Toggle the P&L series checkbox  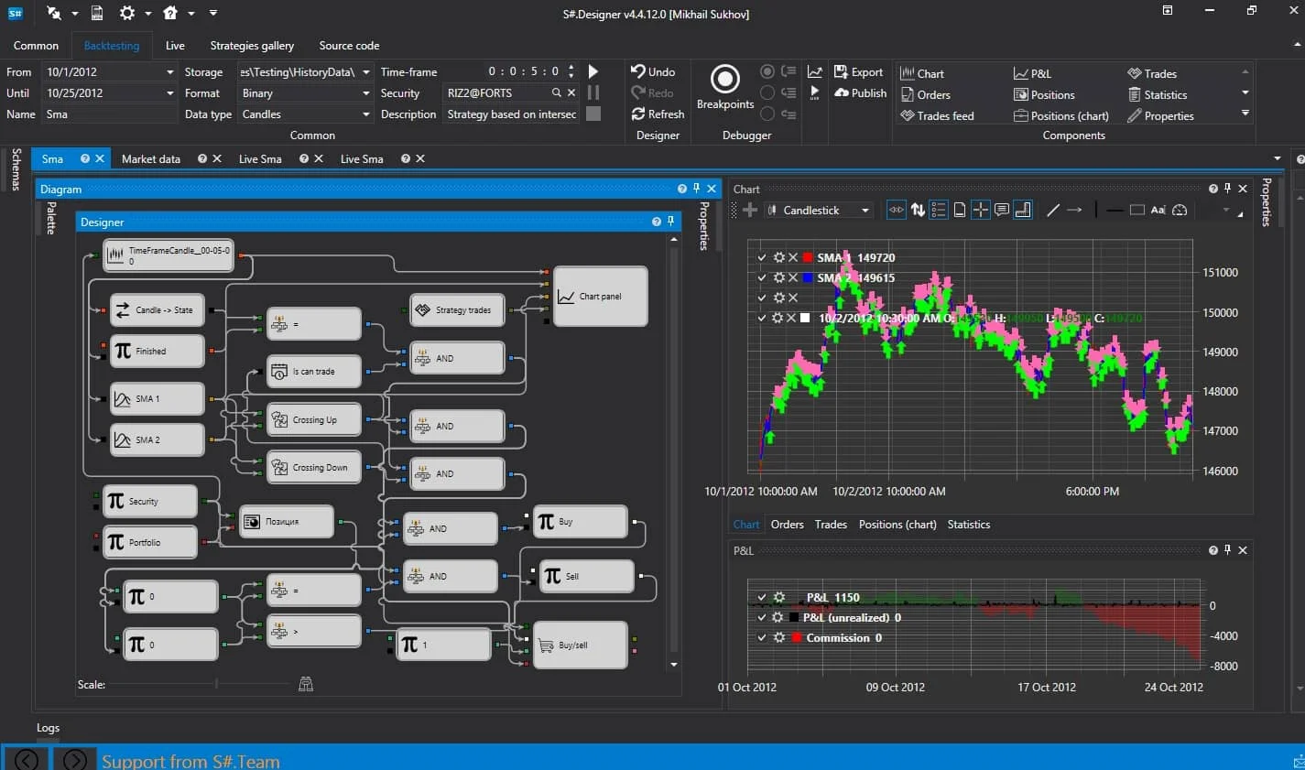coord(761,598)
